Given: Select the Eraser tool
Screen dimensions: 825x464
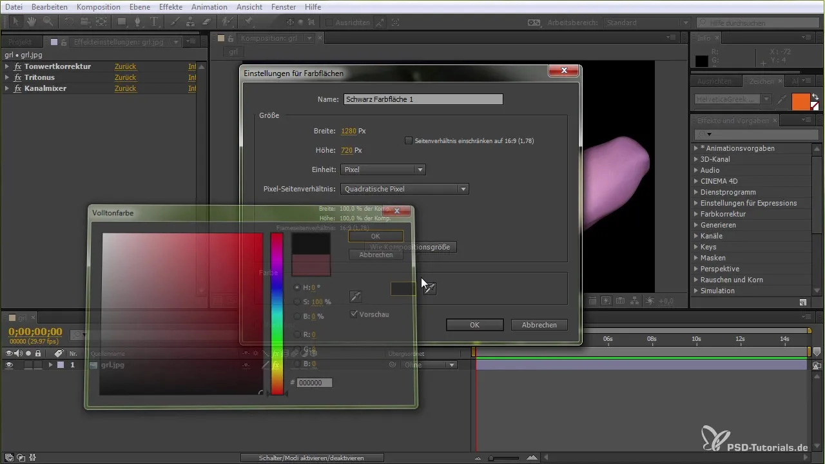Looking at the screenshot, I should (207, 22).
